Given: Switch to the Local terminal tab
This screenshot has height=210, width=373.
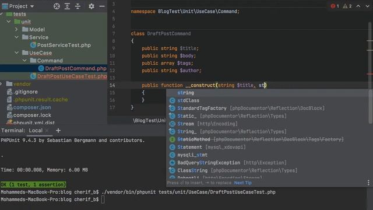Looking at the screenshot, I should [36, 131].
